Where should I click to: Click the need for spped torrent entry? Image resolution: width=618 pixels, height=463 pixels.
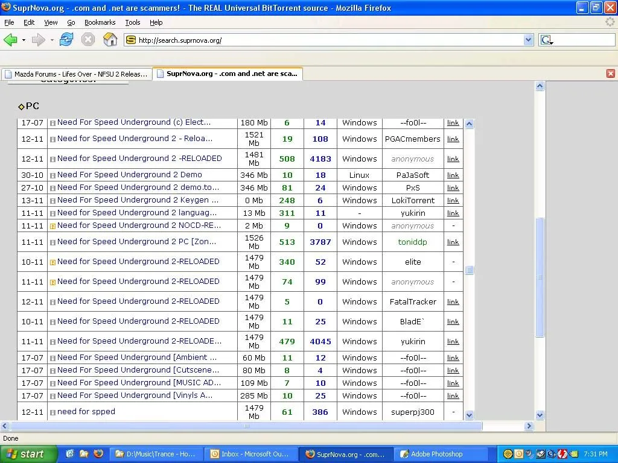[86, 412]
